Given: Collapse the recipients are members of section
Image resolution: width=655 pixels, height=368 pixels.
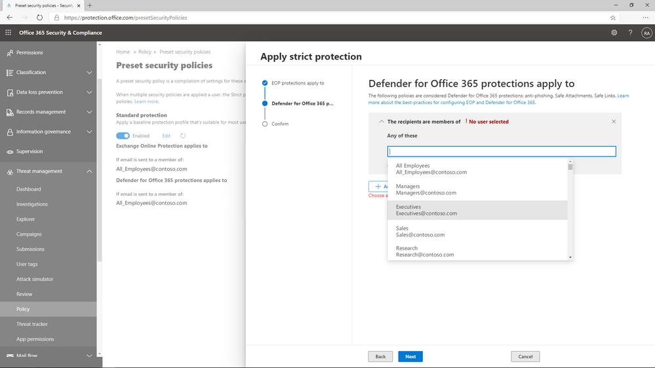Looking at the screenshot, I should tap(381, 121).
